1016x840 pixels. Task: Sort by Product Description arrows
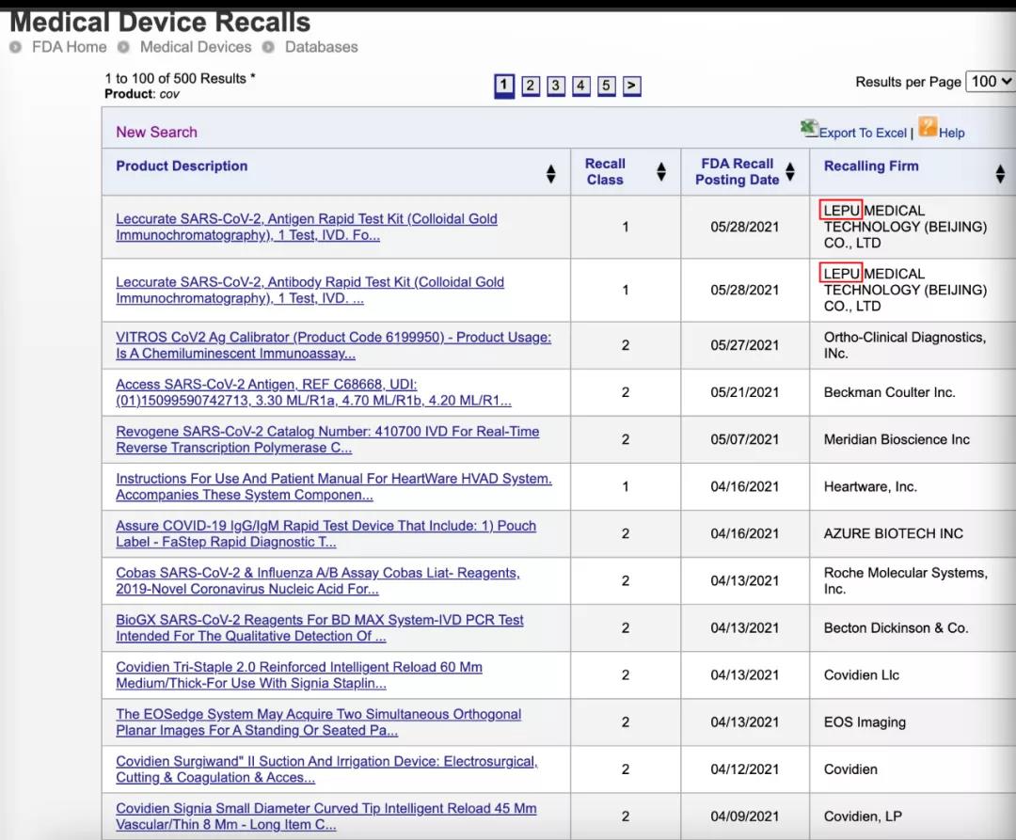point(550,174)
